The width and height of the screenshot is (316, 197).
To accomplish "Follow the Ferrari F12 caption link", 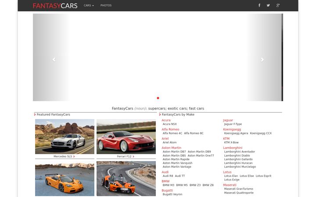I will [126, 156].
